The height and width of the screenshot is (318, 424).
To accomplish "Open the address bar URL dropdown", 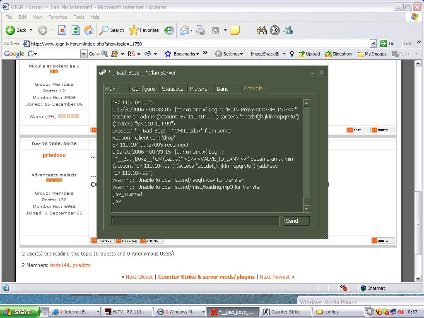I will 373,43.
